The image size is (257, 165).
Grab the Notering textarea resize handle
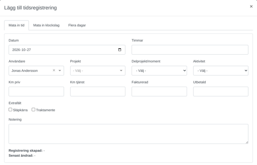pyautogui.click(x=247, y=142)
